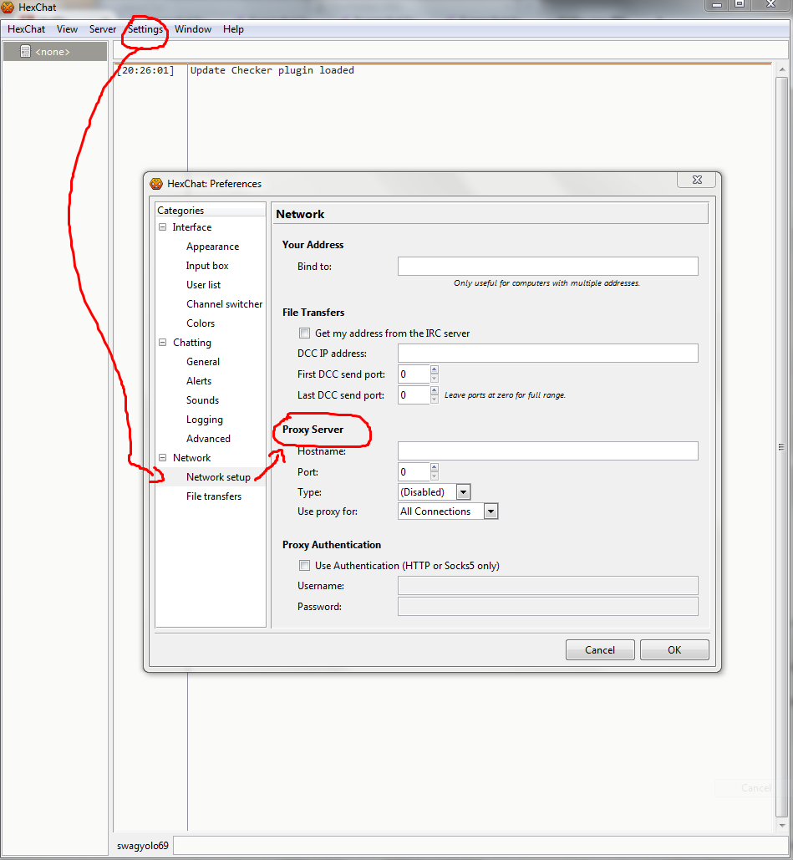Toggle Use Authentication checkbox

click(x=304, y=566)
